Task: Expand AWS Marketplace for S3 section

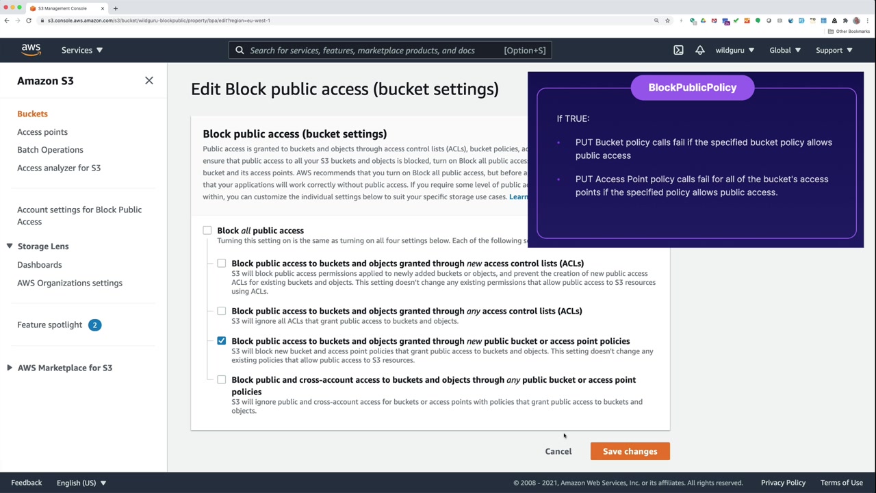Action: [x=10, y=368]
